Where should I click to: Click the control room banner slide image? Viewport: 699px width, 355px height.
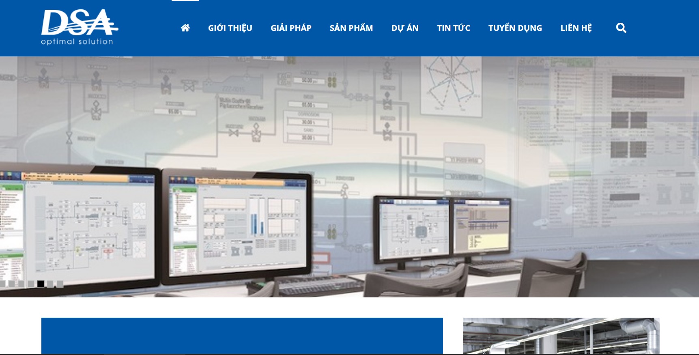pos(349,177)
